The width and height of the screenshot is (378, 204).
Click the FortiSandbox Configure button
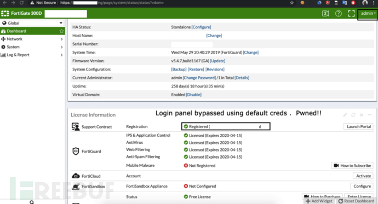click(362, 186)
